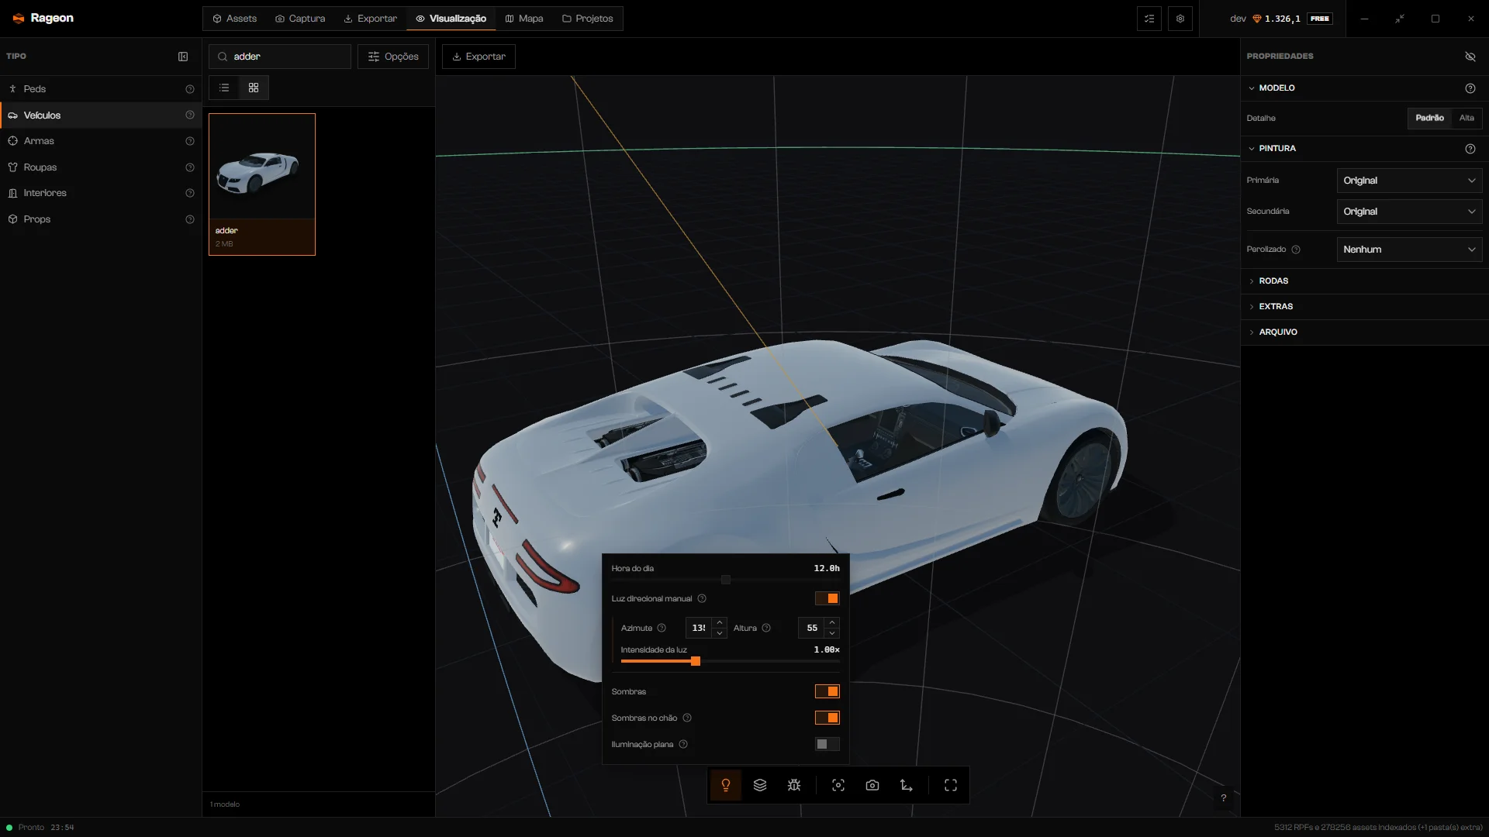Toggle the axes gizmo icon
The image size is (1489, 837).
[x=907, y=785]
